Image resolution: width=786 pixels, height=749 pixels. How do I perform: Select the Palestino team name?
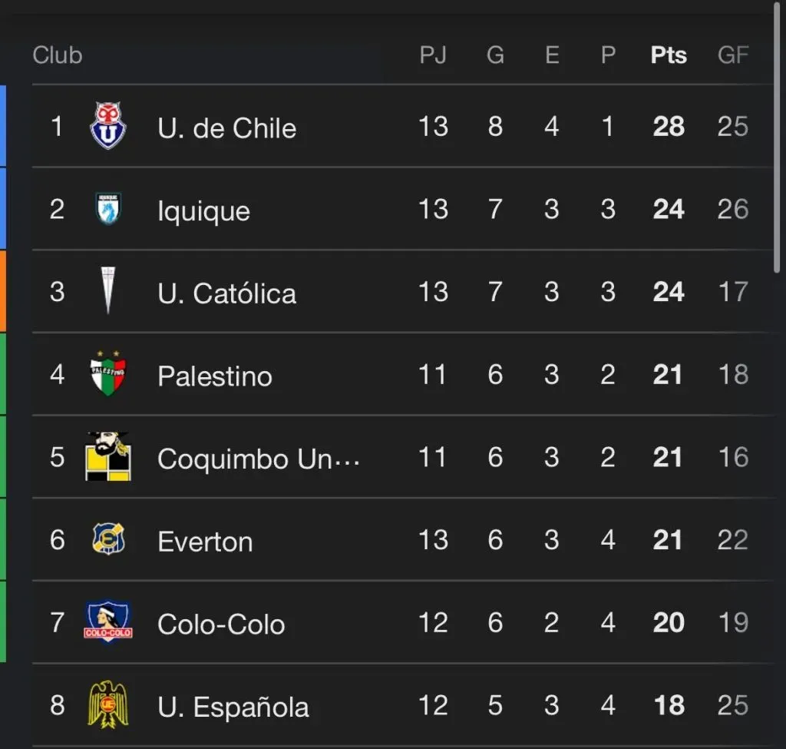215,376
